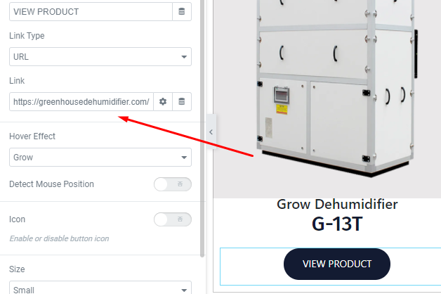The height and width of the screenshot is (294, 441).
Task: Open link options gear icon
Action: pos(163,102)
